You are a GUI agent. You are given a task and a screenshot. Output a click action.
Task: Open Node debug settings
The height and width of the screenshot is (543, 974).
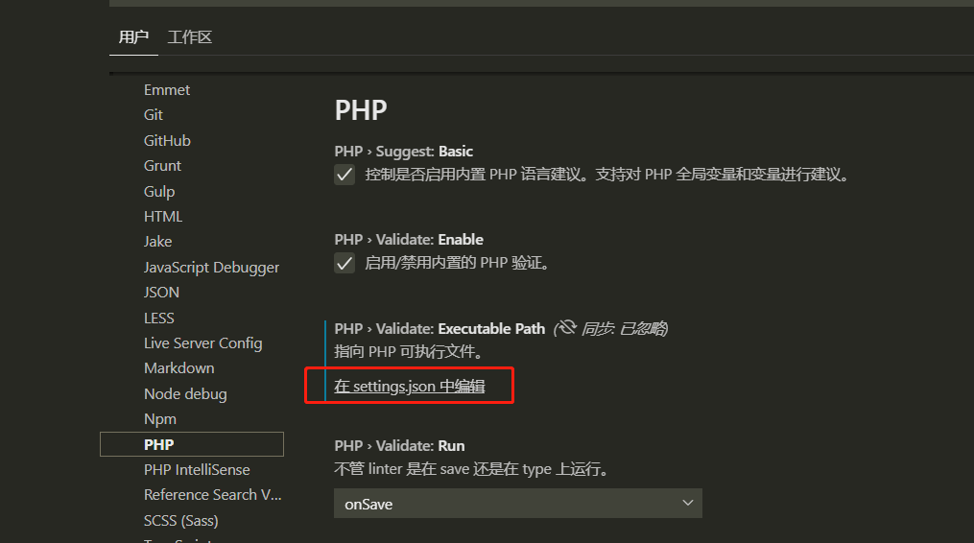[x=186, y=394]
